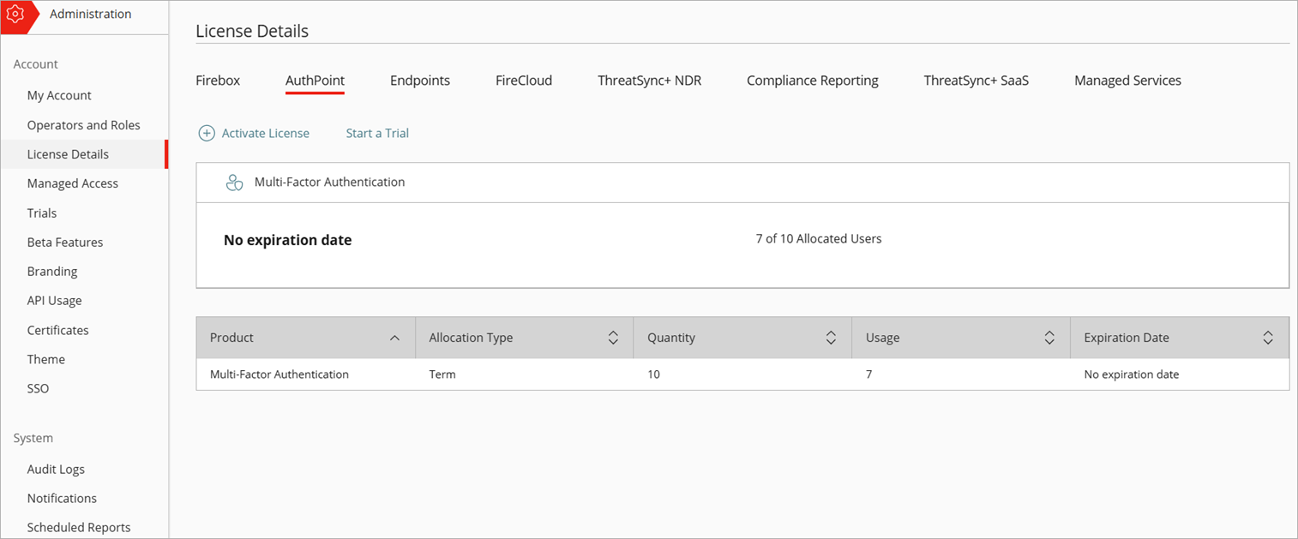Open the Endpoints tab
The height and width of the screenshot is (539, 1298).
(x=420, y=81)
